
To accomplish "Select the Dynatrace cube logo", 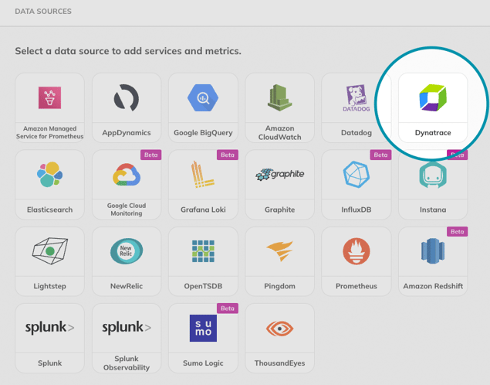I will point(433,97).
